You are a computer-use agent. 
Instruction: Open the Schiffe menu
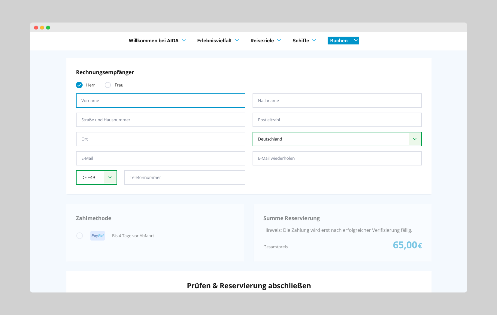tap(301, 41)
